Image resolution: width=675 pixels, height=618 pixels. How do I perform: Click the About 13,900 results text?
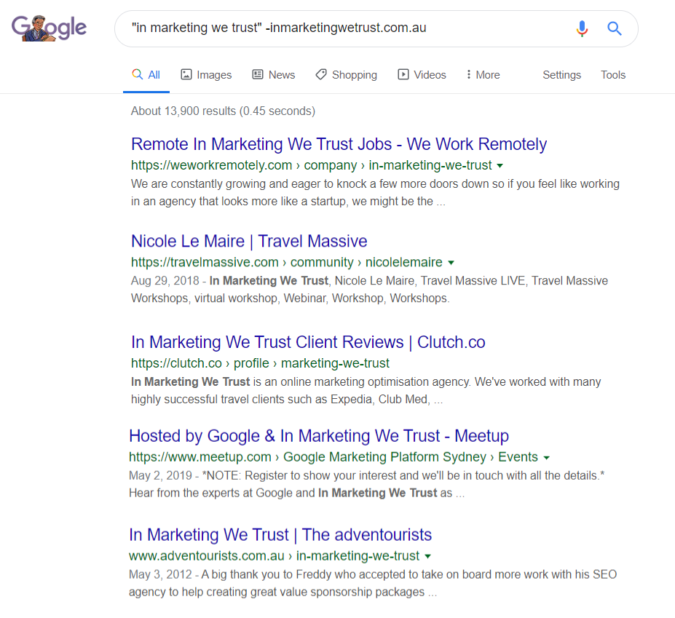223,111
